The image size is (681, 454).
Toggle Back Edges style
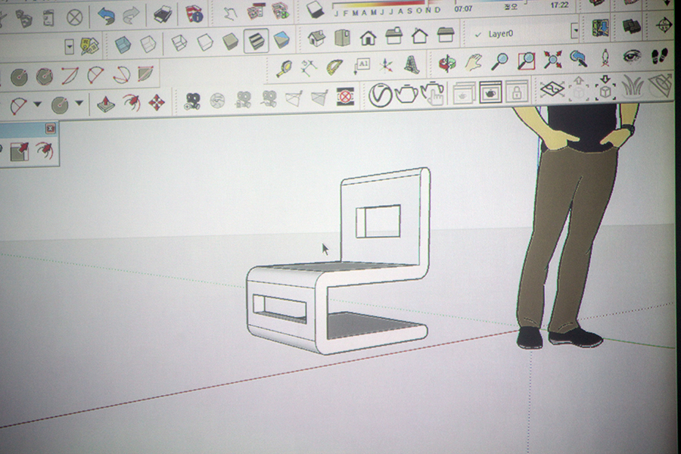[x=148, y=45]
